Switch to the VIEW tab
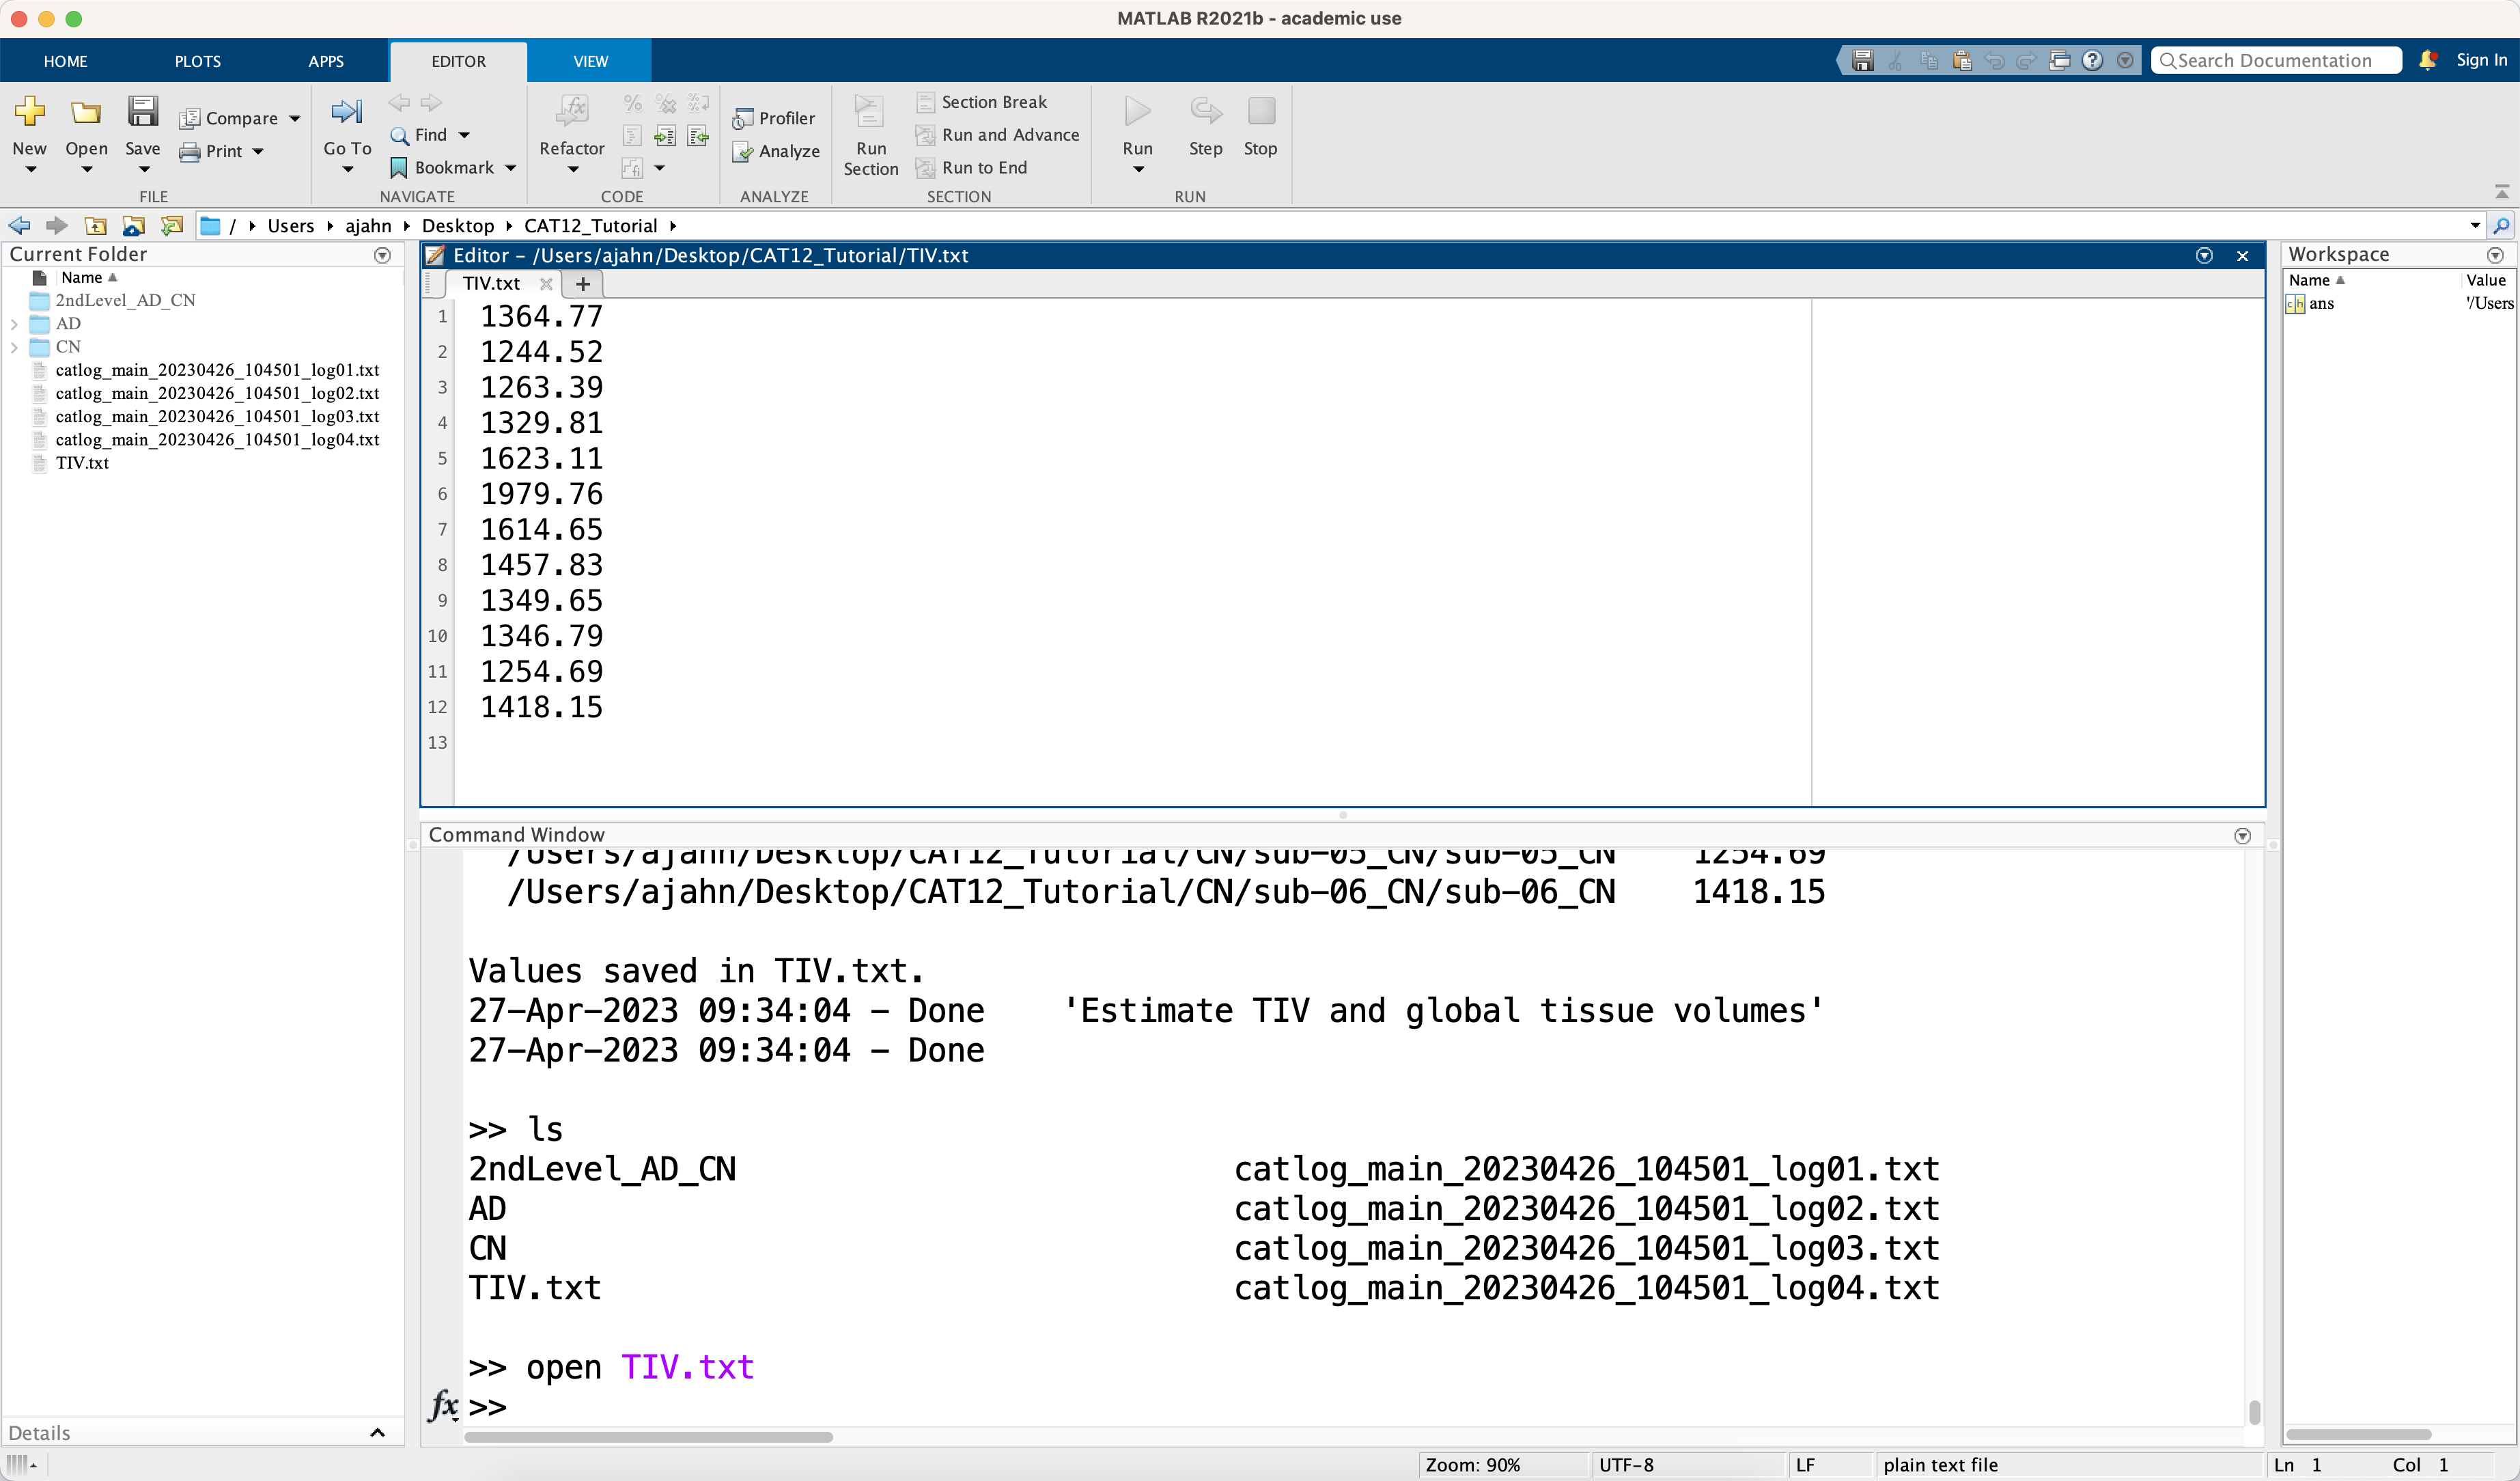The image size is (2520, 1481). tap(590, 61)
